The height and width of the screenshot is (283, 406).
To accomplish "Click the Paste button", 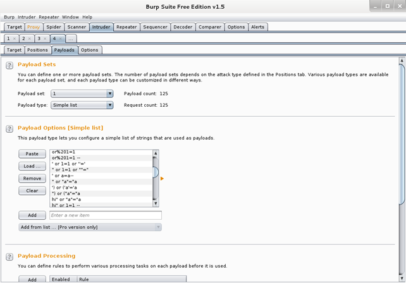I will click(x=32, y=154).
